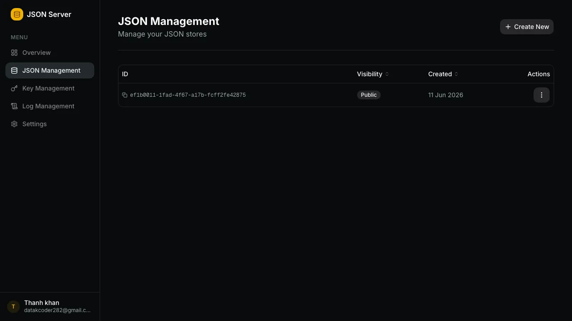Image resolution: width=572 pixels, height=321 pixels.
Task: Click the JSON Management database icon
Action: (14, 70)
